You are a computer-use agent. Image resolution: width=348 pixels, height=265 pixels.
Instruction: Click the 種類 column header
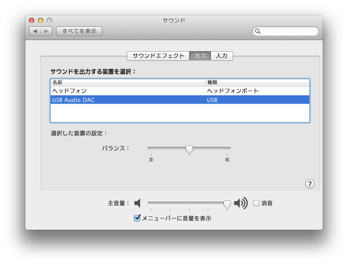pyautogui.click(x=257, y=82)
